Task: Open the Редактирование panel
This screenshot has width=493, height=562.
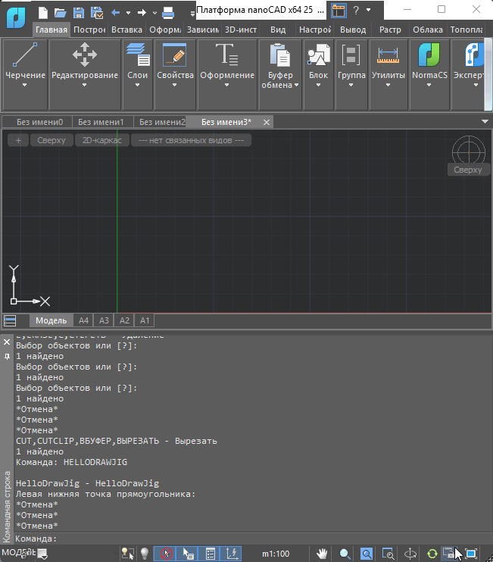Action: point(85,74)
